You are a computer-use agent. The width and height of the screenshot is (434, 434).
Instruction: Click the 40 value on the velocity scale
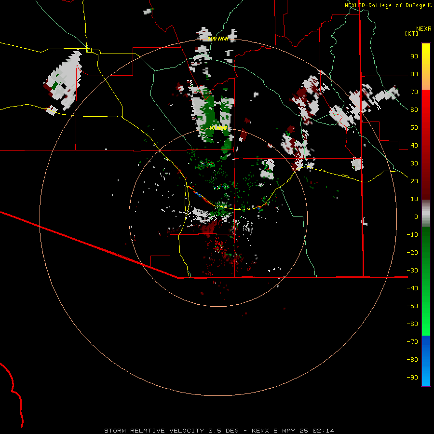point(414,145)
